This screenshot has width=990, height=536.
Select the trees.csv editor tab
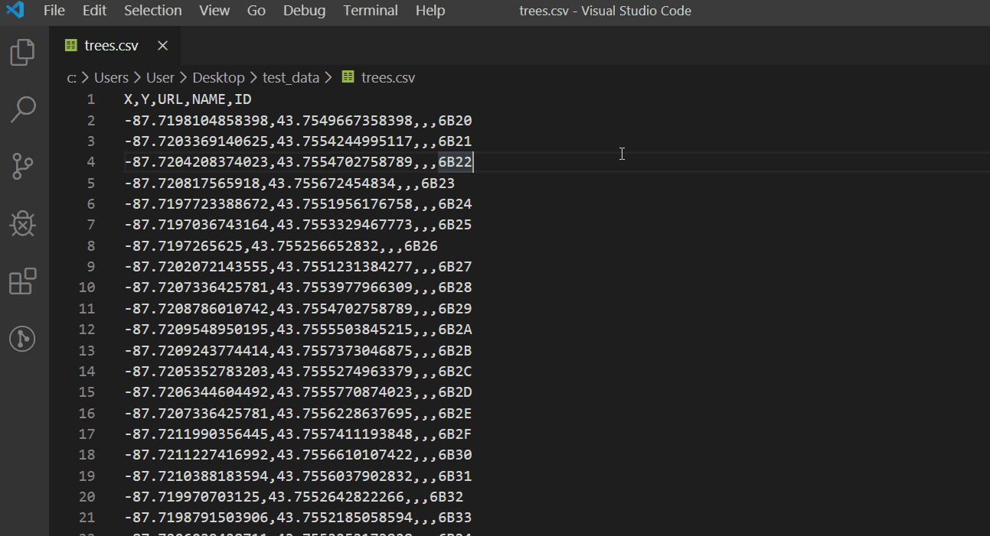(x=116, y=46)
